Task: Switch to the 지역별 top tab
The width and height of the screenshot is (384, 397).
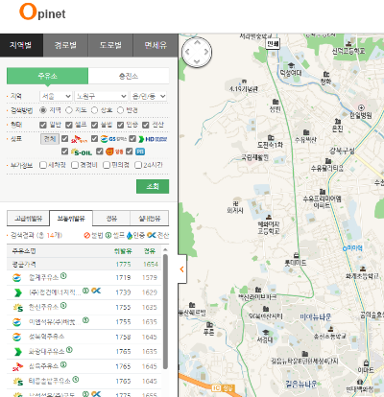Action: pos(21,45)
